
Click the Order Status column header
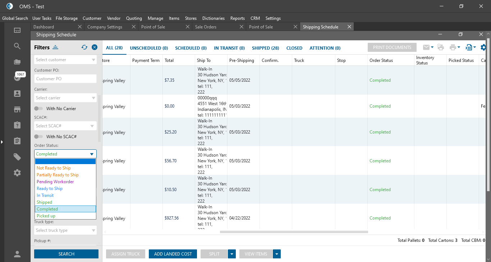tap(391, 60)
